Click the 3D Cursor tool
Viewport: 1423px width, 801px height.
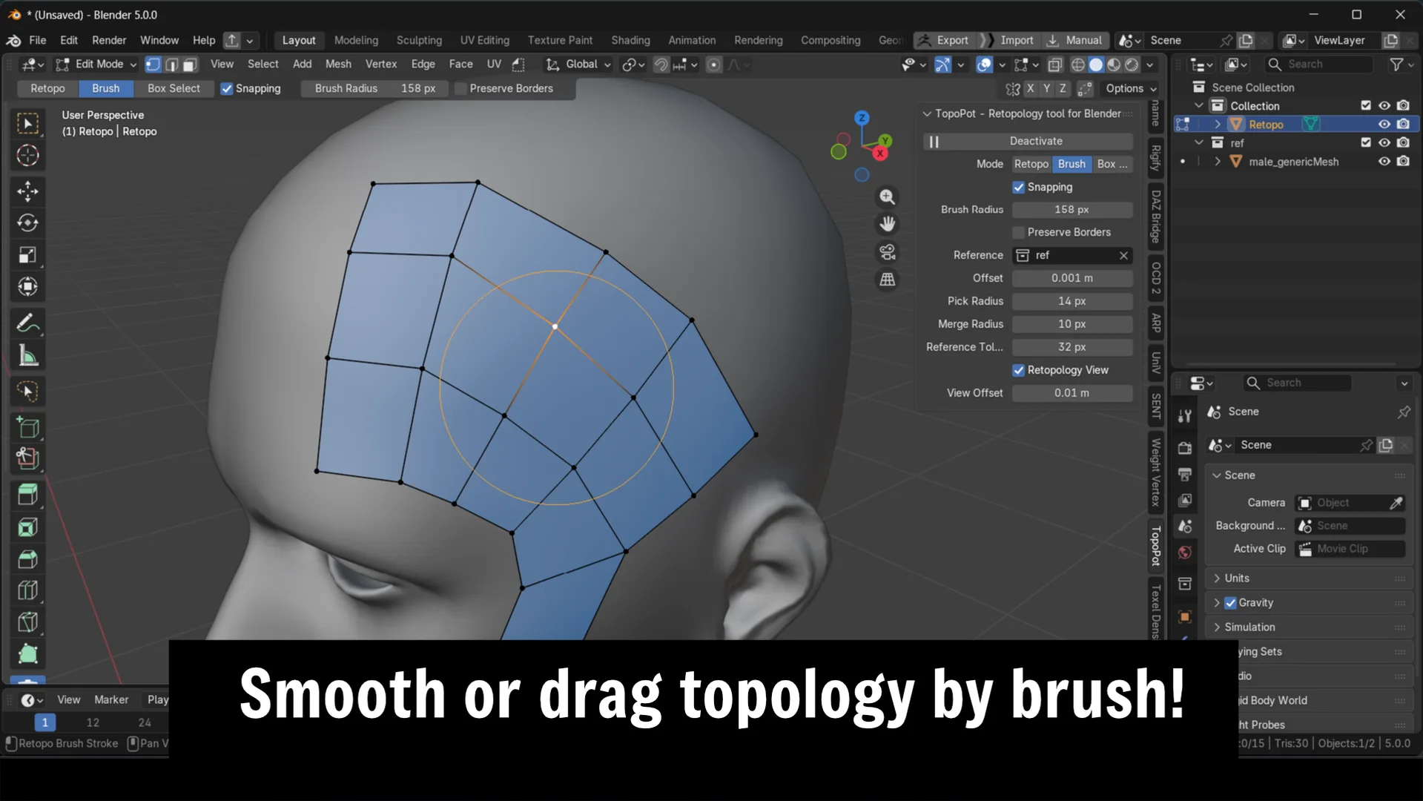(x=27, y=156)
